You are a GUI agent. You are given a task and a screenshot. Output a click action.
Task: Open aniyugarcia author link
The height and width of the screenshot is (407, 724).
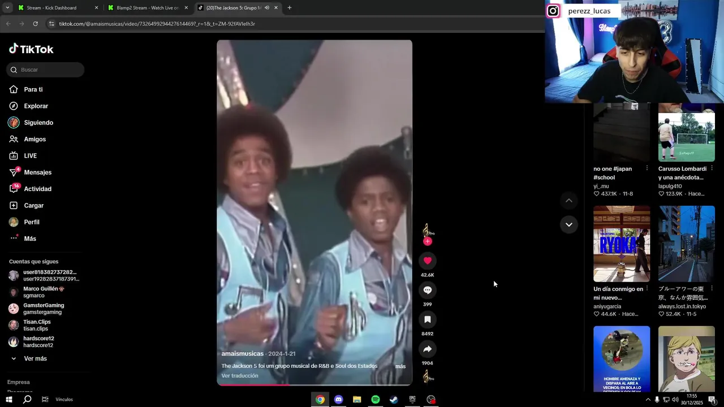[x=607, y=306]
